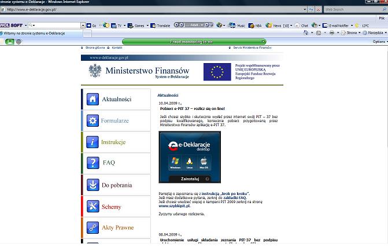This screenshot has height=250, width=388.
Task: Click the weather sun icon showing 13°C
Action: point(357,25)
